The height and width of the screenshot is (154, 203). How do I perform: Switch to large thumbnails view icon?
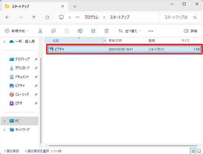[x=199, y=151]
